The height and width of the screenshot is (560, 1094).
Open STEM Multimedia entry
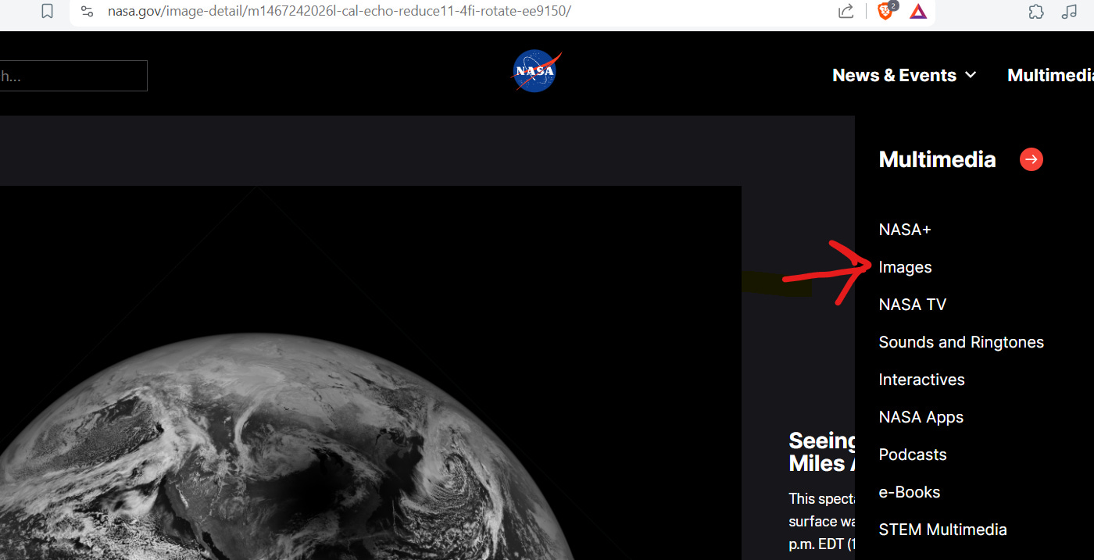[x=942, y=530]
